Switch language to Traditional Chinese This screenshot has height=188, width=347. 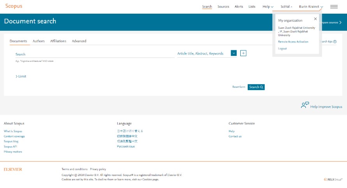pyautogui.click(x=127, y=141)
